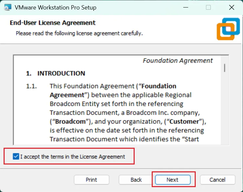Click the license text scrollbar thumb
Viewport: 243px width, 192px height.
click(225, 68)
